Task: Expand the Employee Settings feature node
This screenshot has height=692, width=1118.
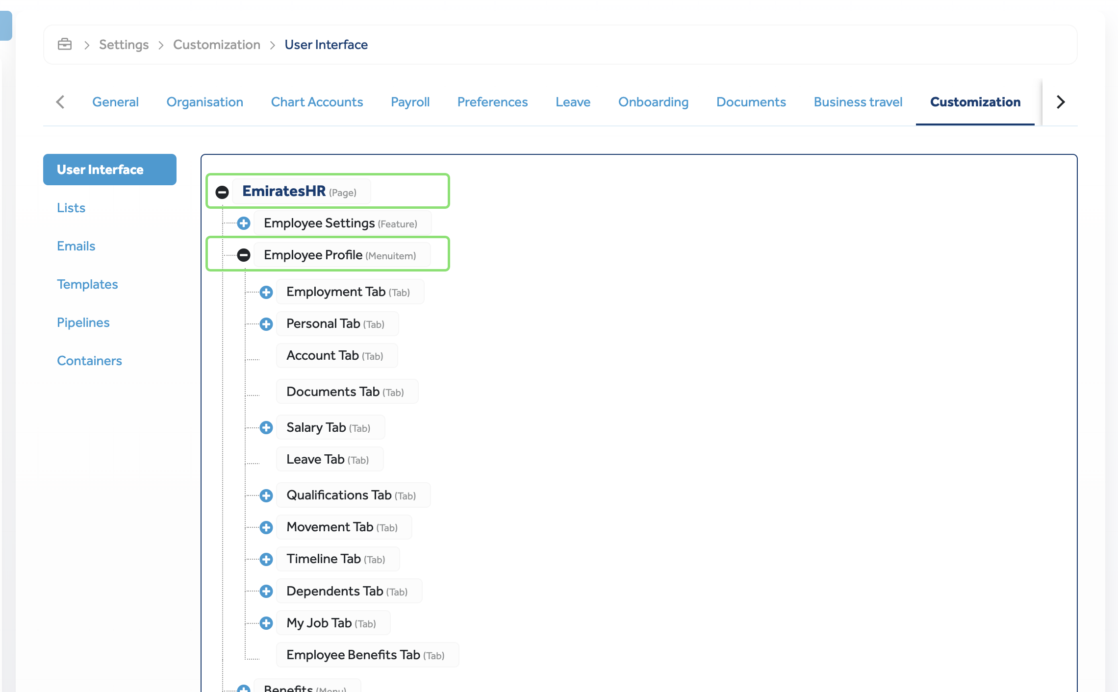Action: pyautogui.click(x=244, y=223)
